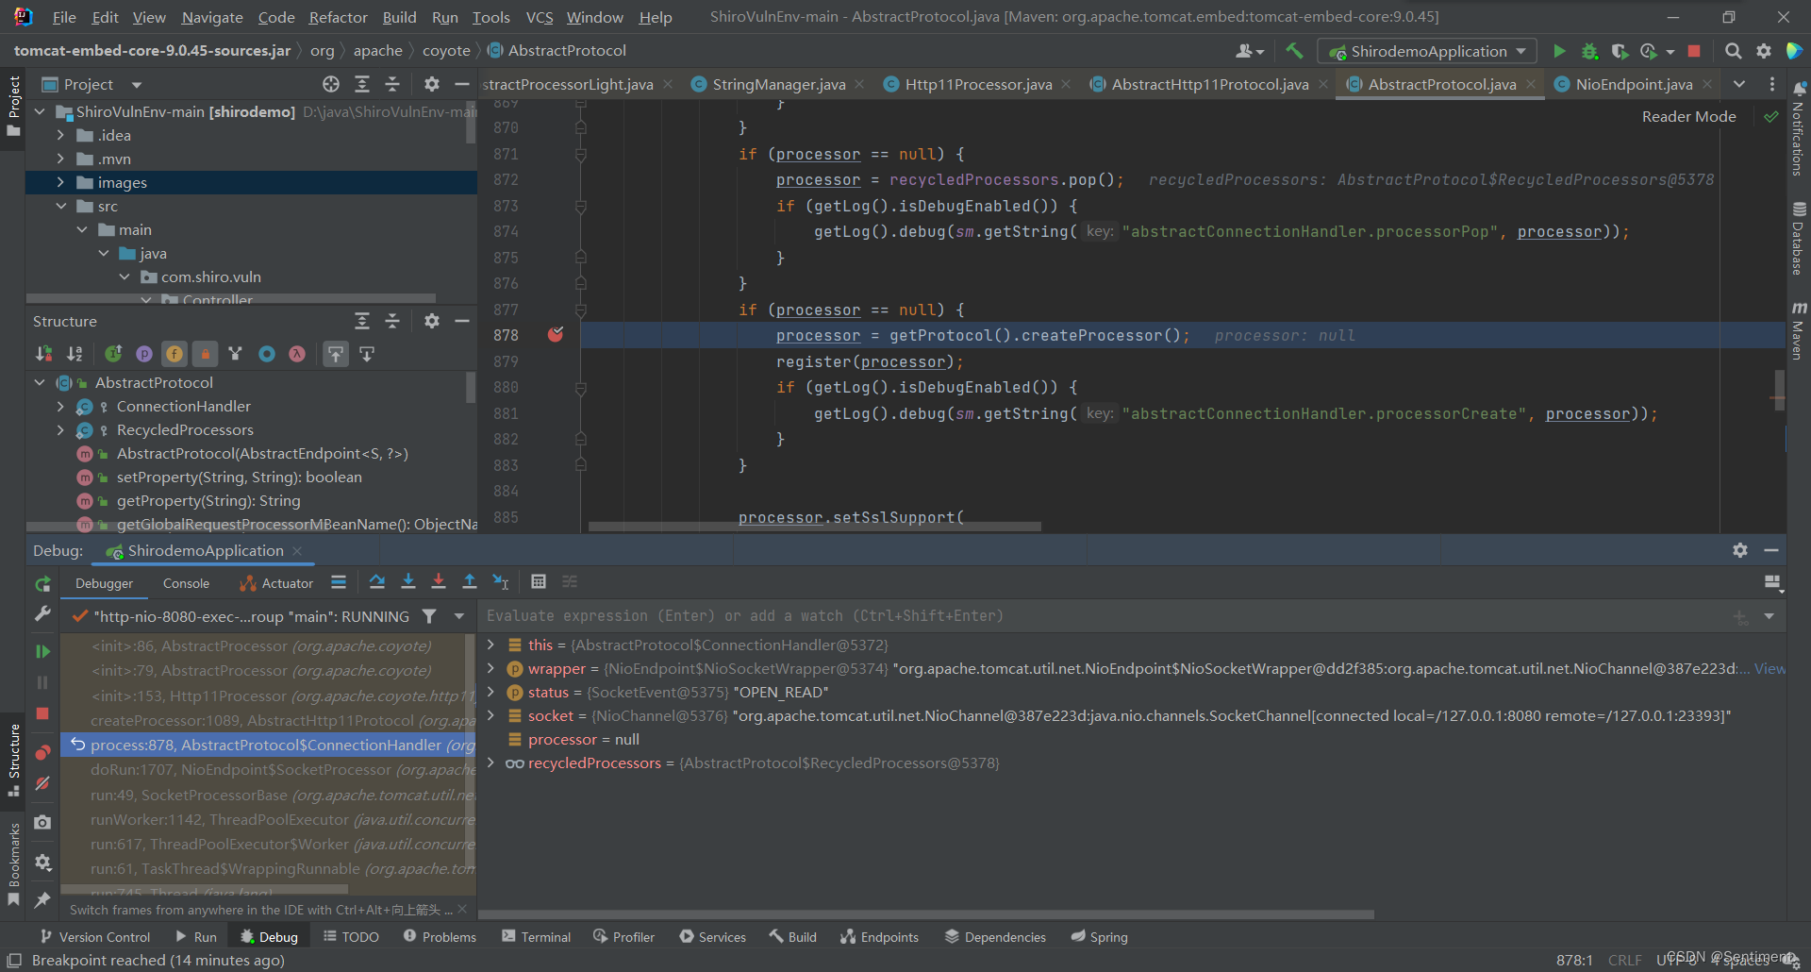Start debugging with the bug icon

click(1589, 51)
